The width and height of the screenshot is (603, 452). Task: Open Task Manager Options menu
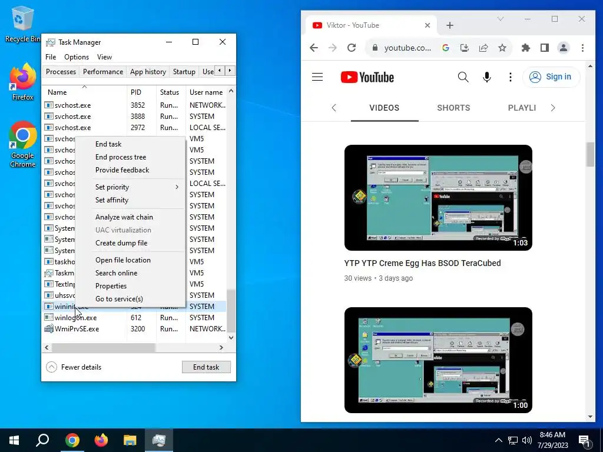(x=77, y=57)
